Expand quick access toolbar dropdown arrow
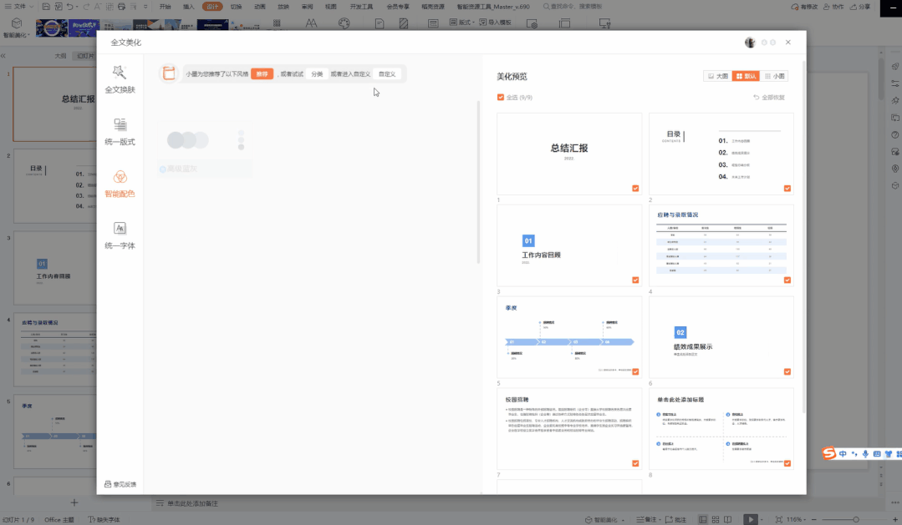 point(145,7)
